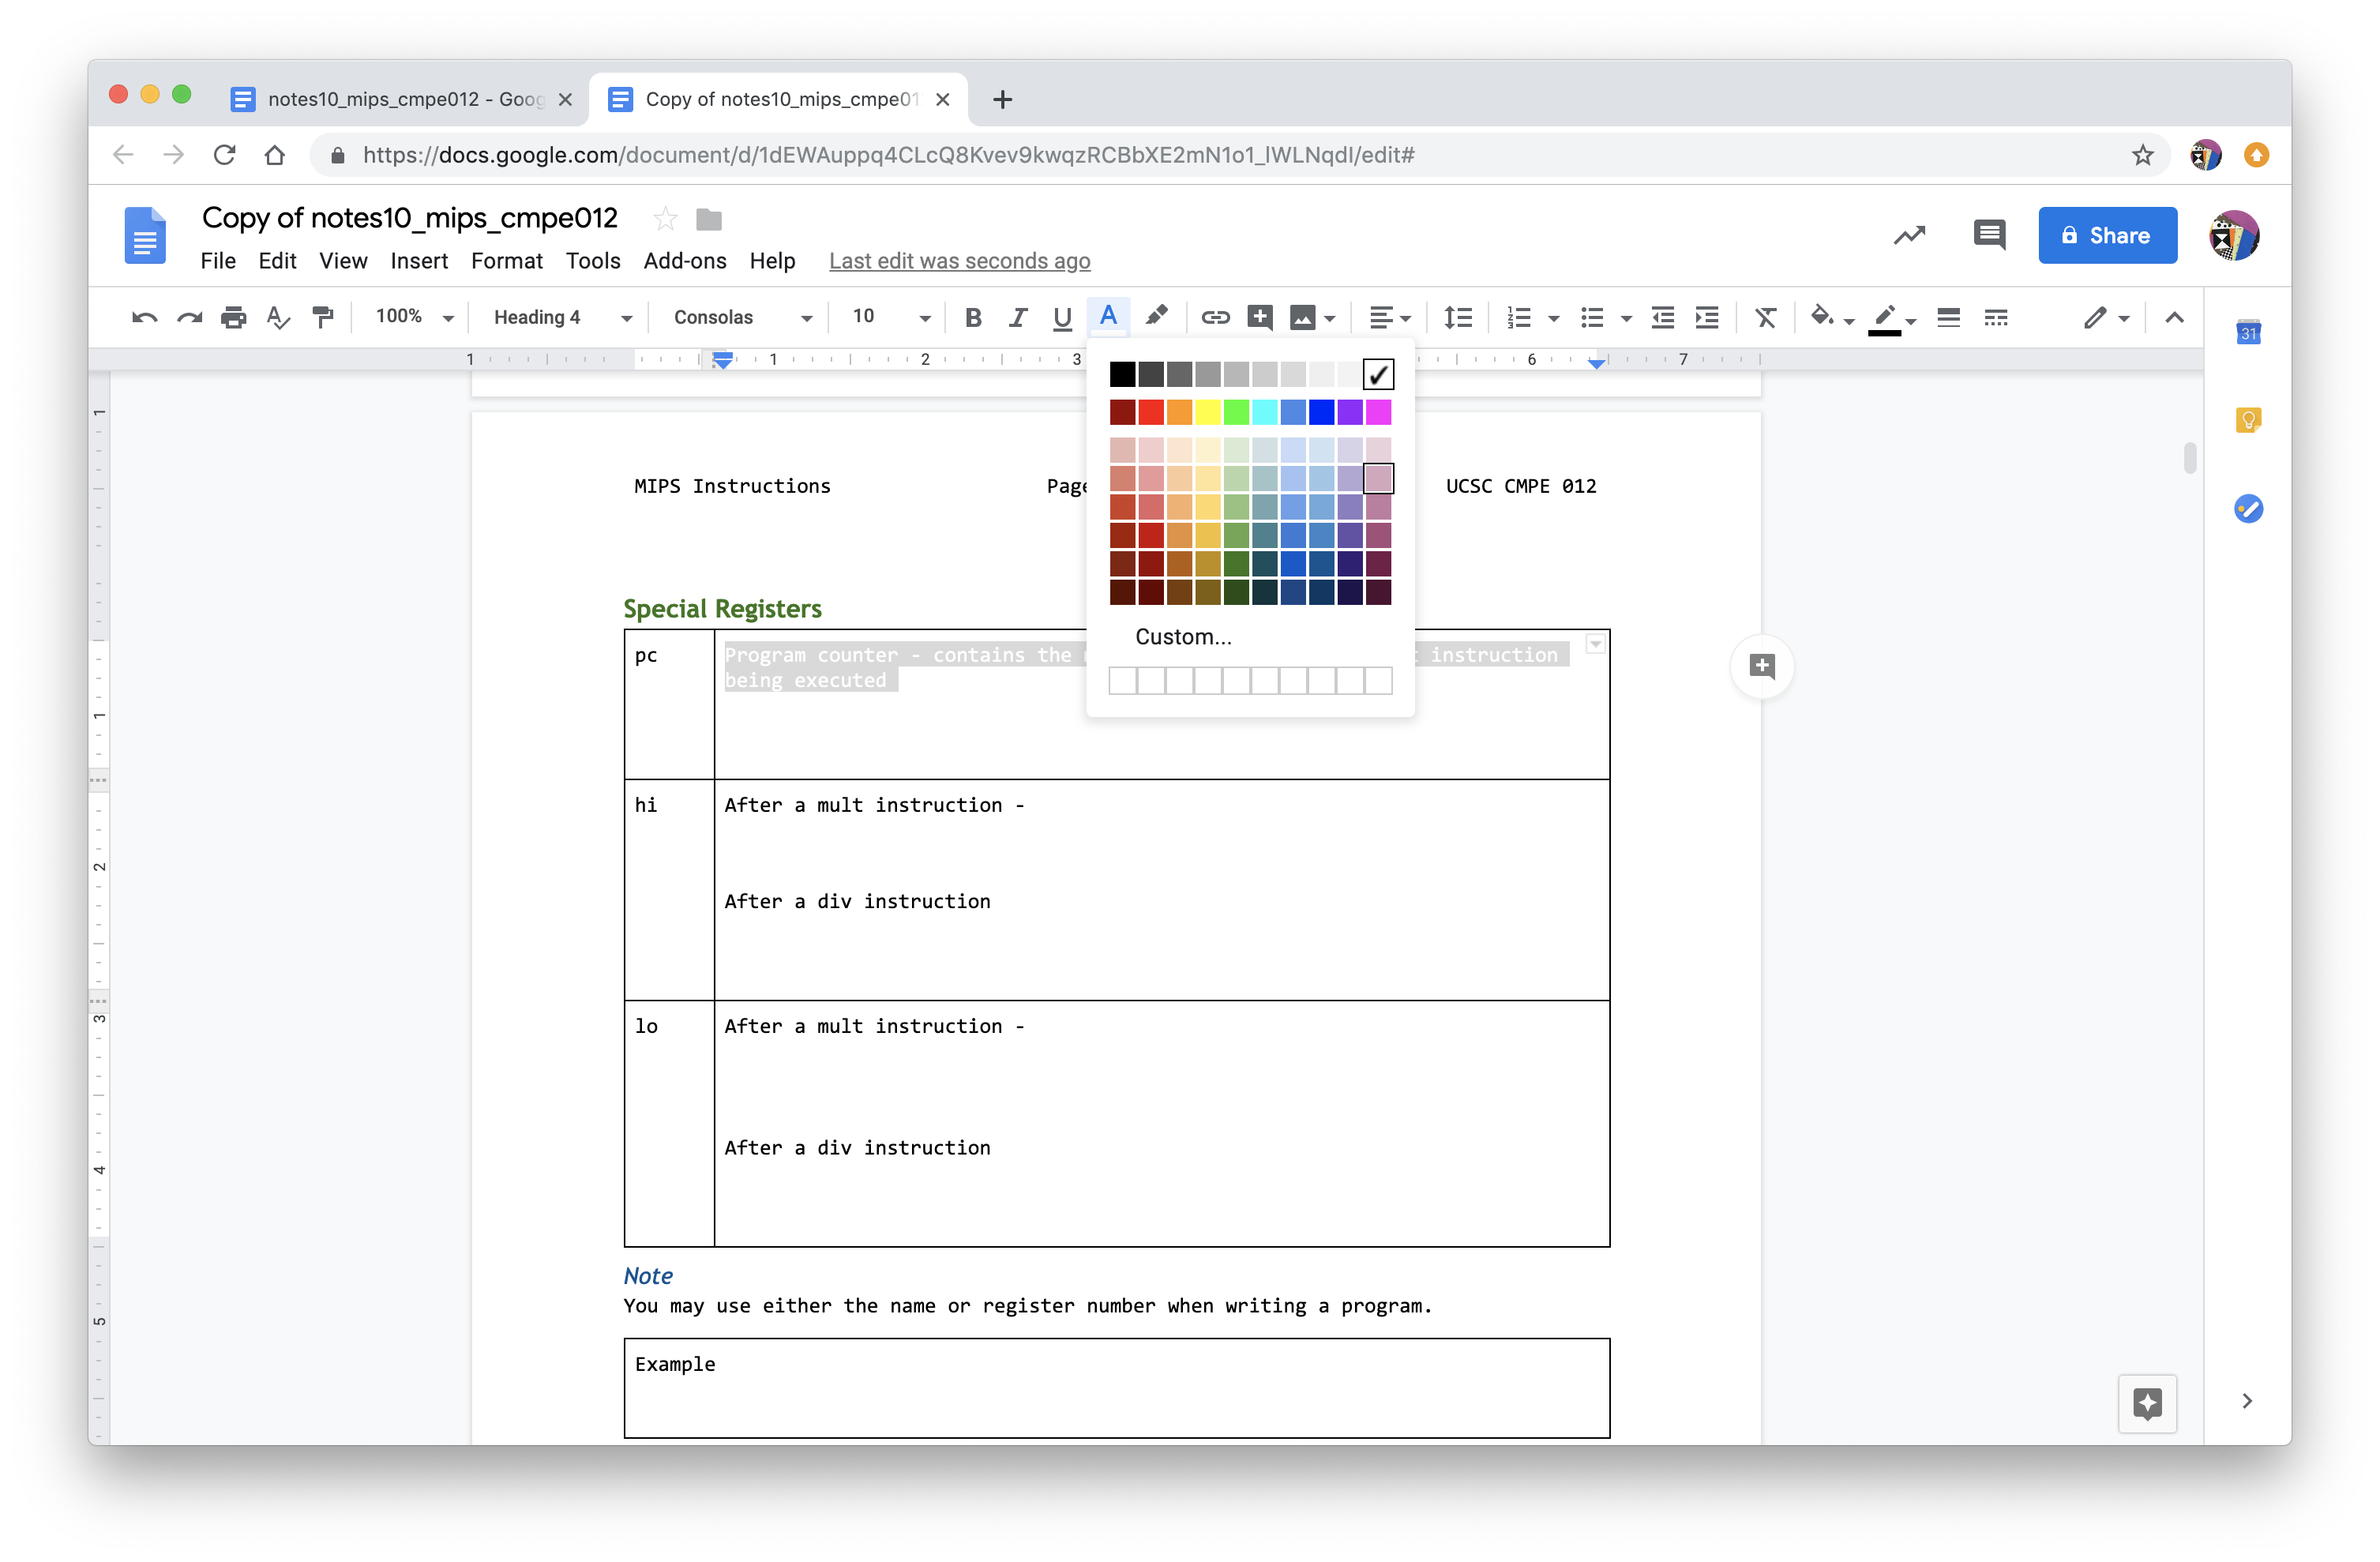Toggle bold formatting
The width and height of the screenshot is (2380, 1562).
pyautogui.click(x=972, y=317)
